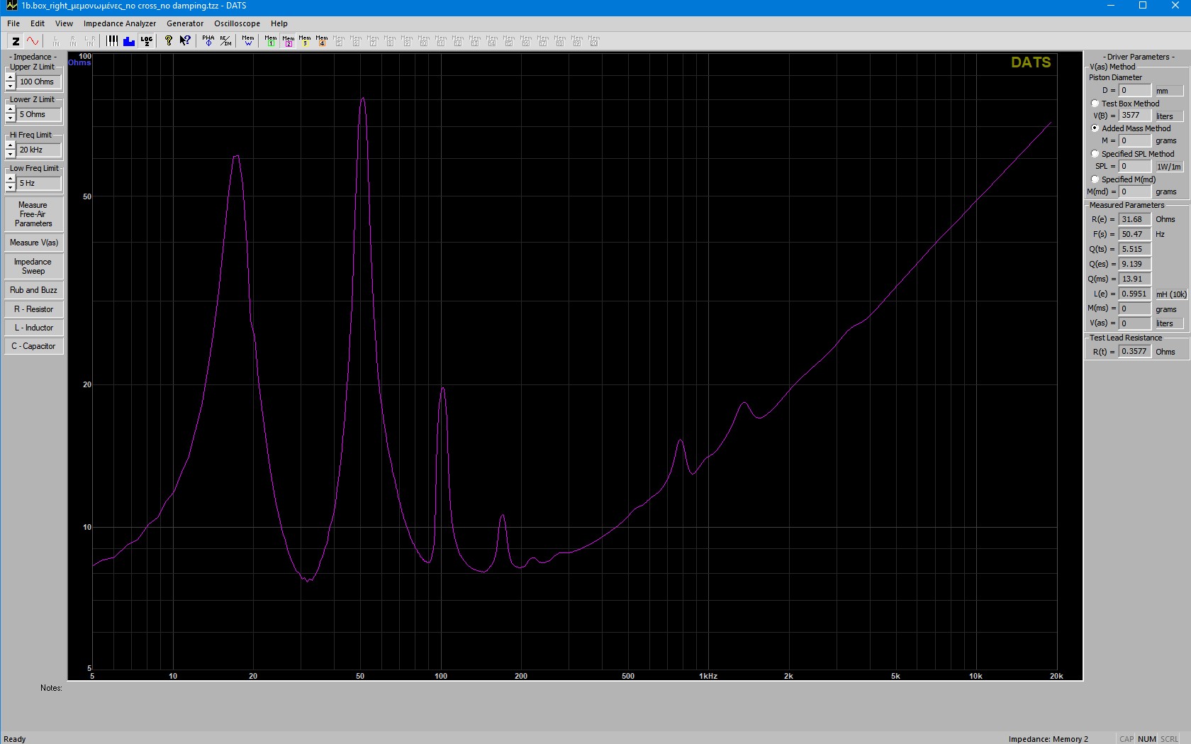Select the Test Box Method radio button

[1095, 104]
